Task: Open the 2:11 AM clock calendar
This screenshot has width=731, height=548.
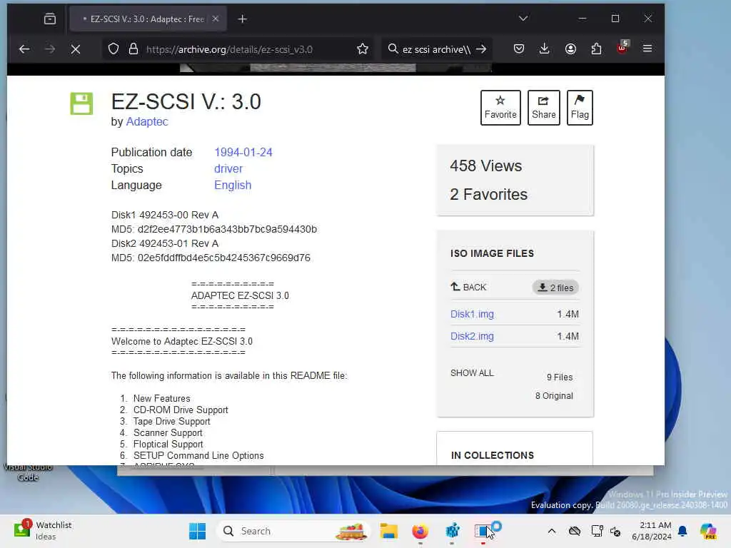Action: [x=651, y=531]
